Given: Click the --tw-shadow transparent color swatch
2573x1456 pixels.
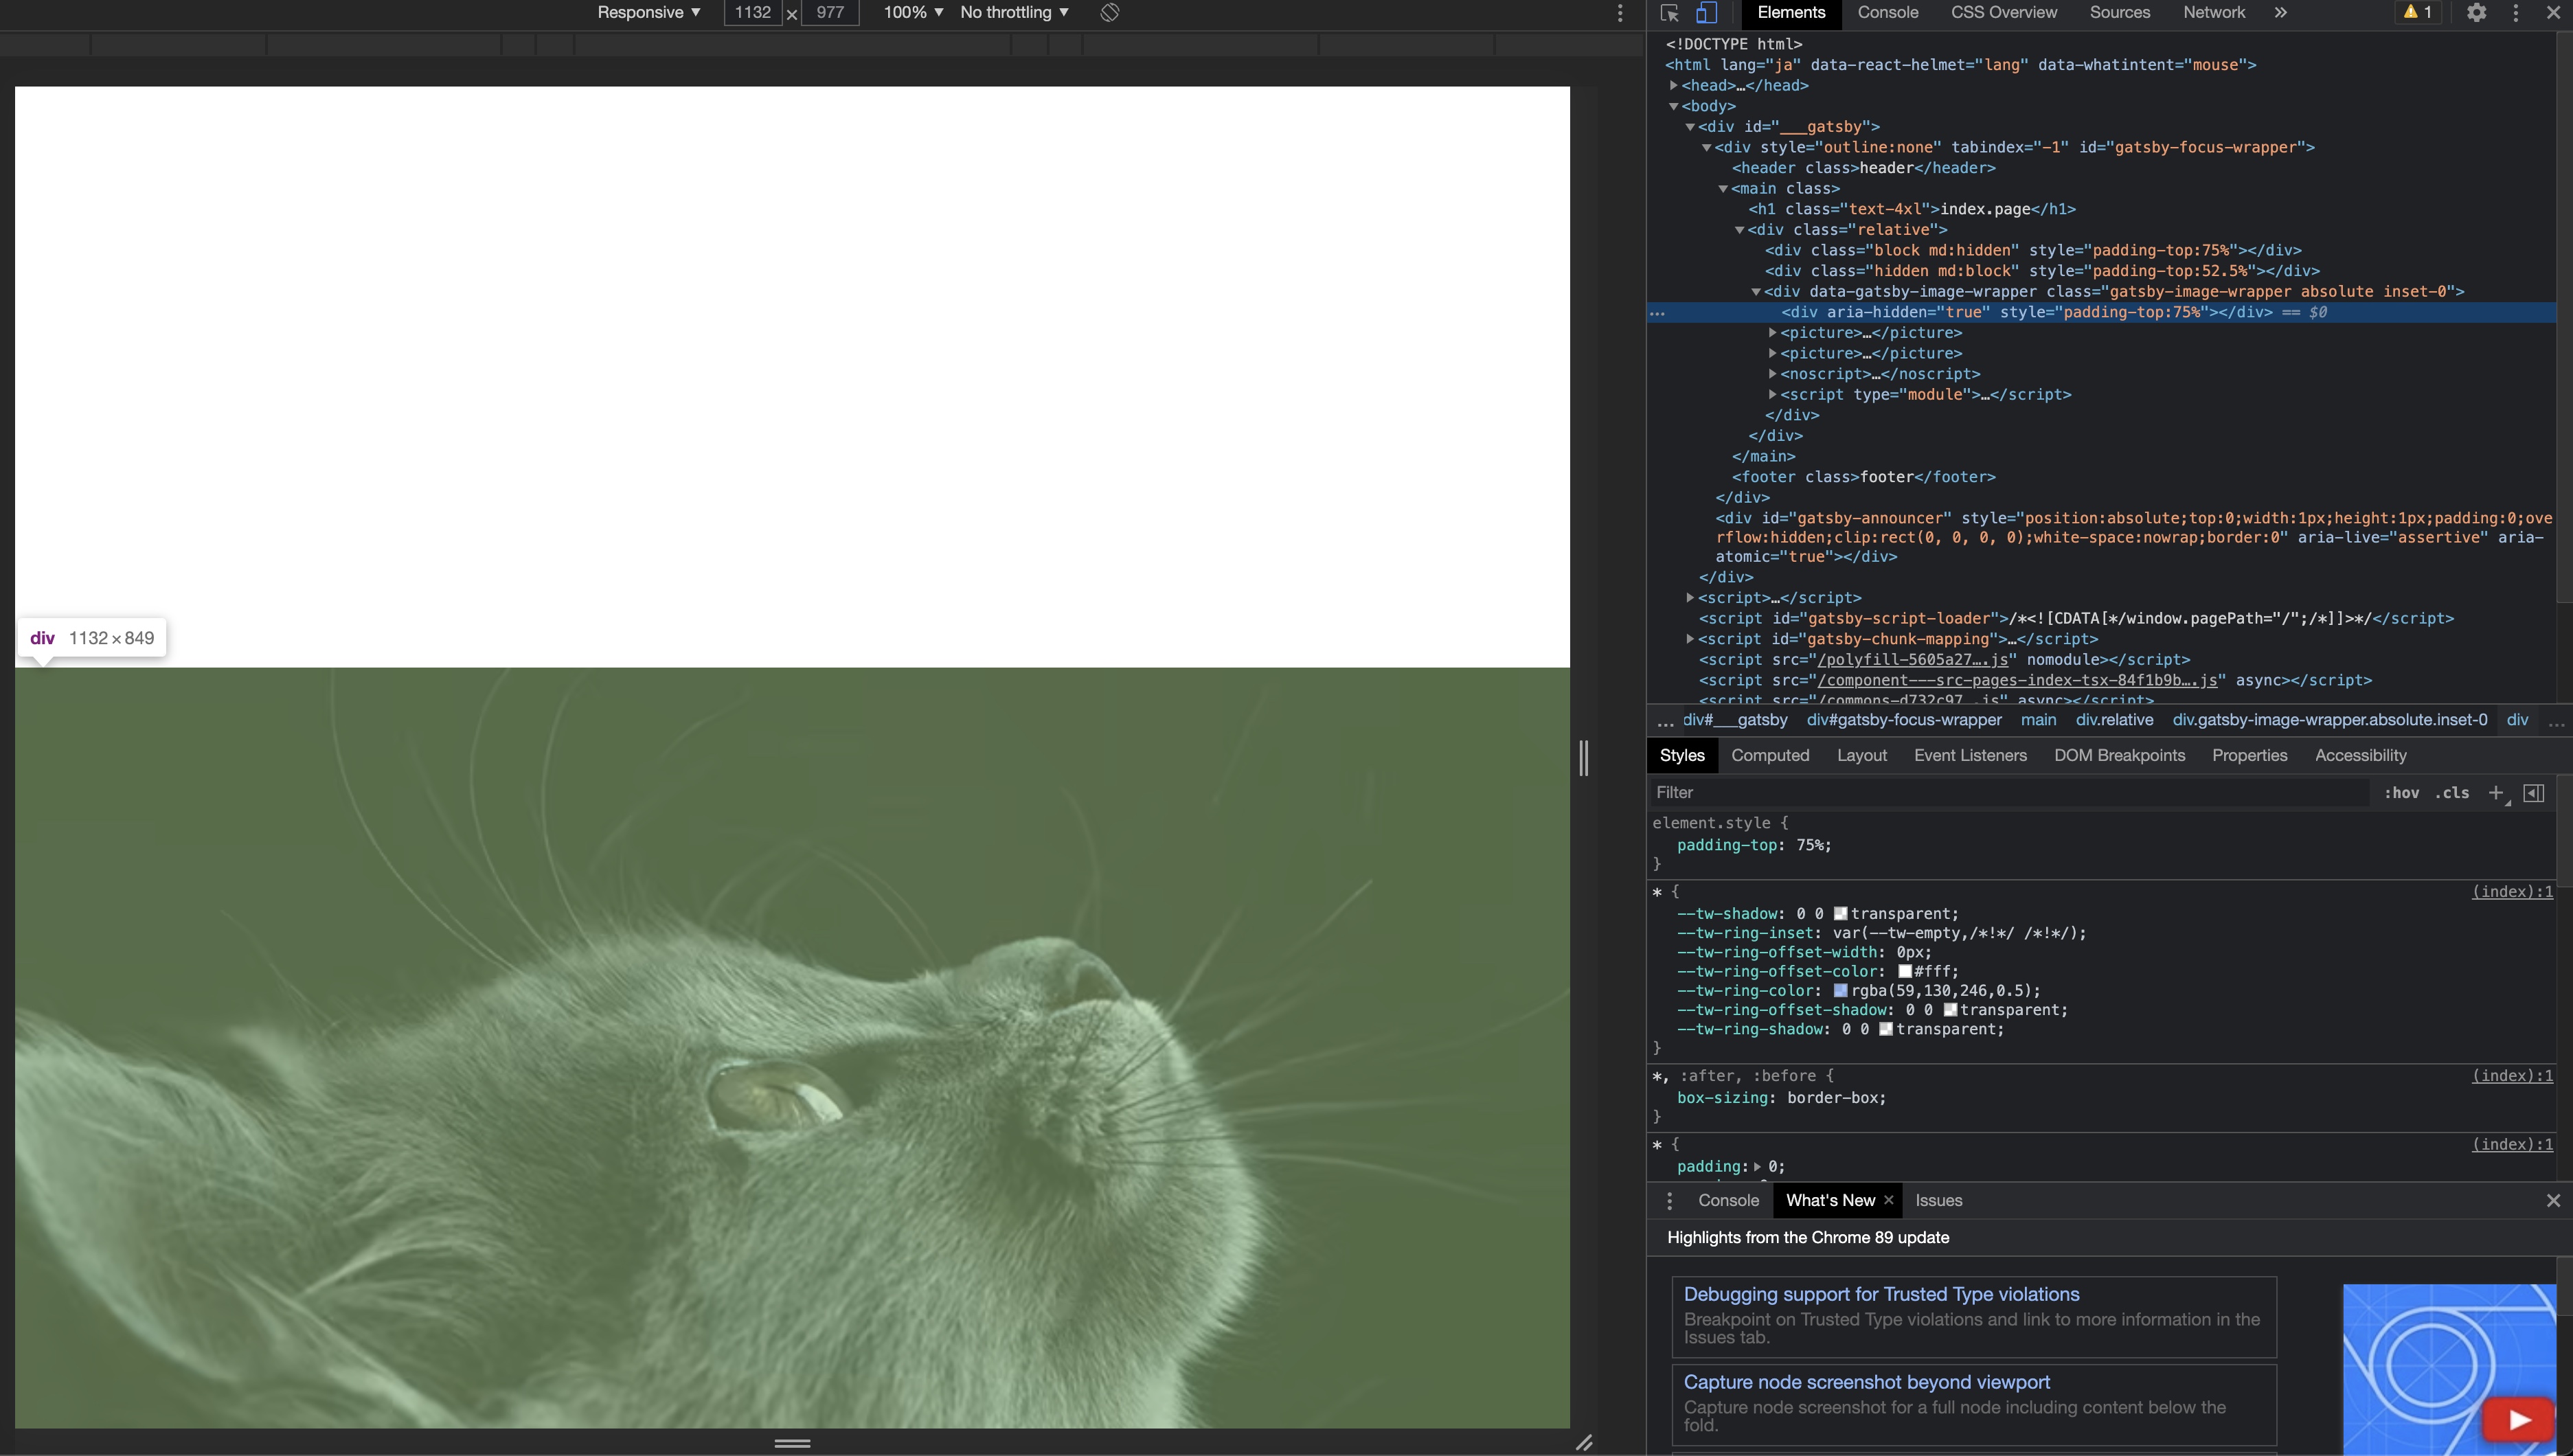Looking at the screenshot, I should pos(1840,914).
